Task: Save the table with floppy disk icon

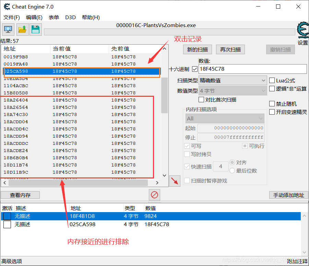Action: 36,30
